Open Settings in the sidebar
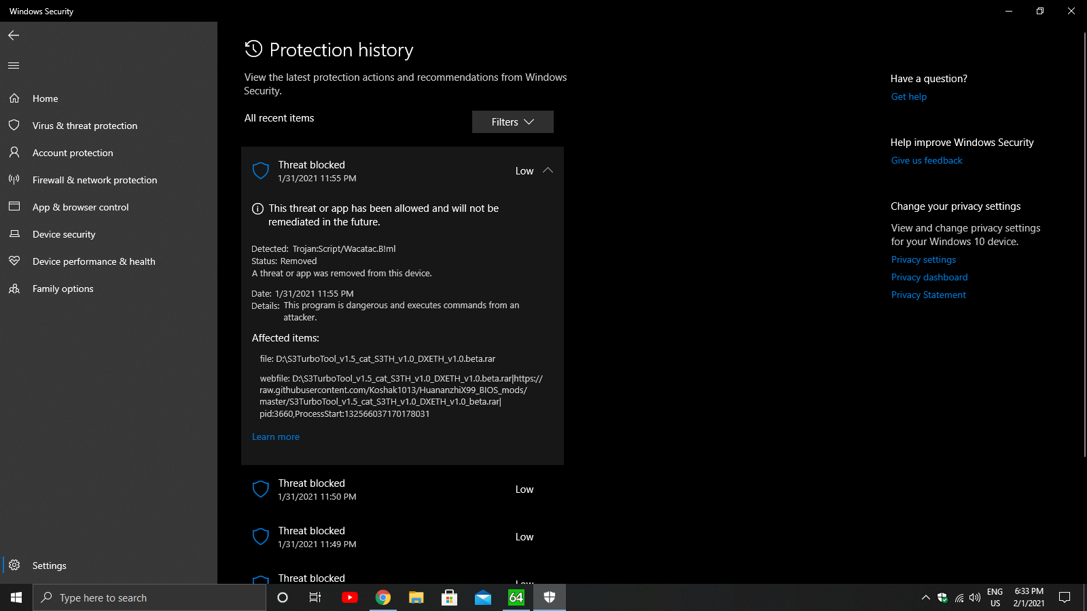Screen dimensions: 1087x611 click(x=109, y=566)
